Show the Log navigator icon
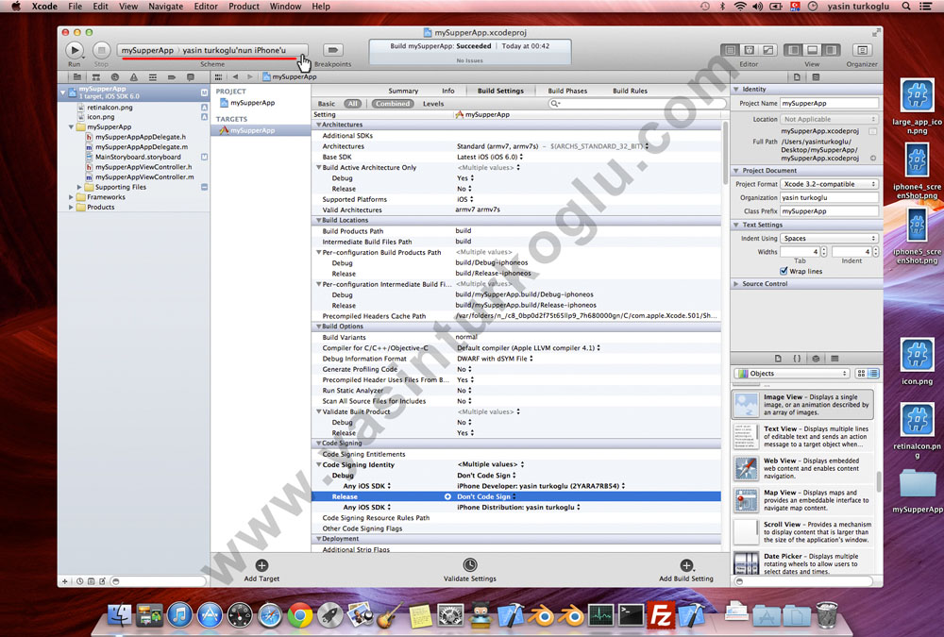 [191, 77]
